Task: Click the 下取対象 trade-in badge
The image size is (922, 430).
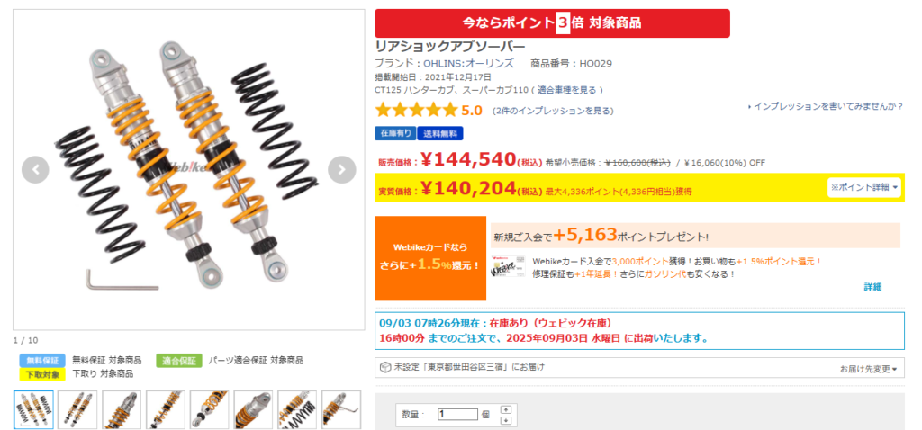Action: click(x=42, y=373)
